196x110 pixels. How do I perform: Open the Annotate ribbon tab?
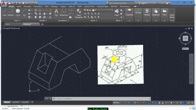pos(27,6)
